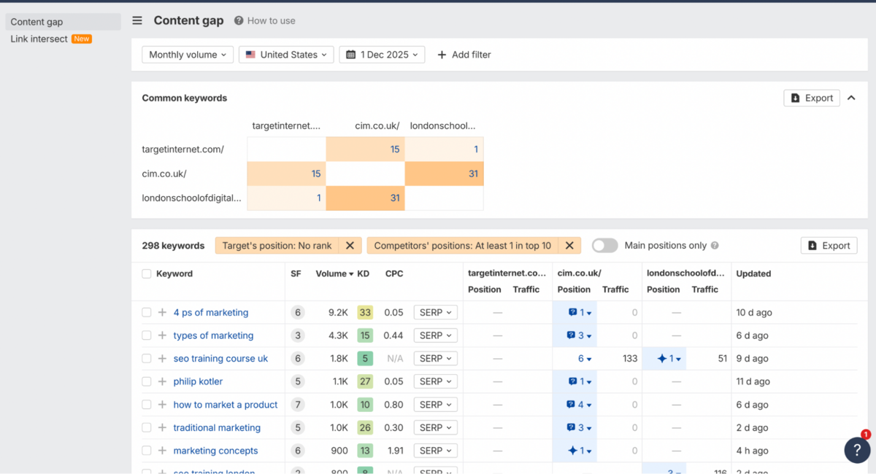
Task: Select Link intersect in the sidebar
Action: pos(39,39)
